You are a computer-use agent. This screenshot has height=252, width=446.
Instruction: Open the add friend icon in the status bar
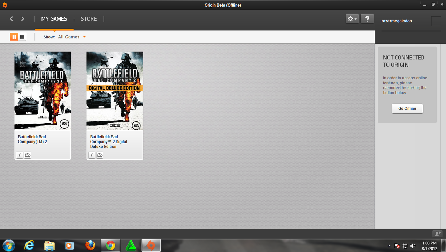437,234
